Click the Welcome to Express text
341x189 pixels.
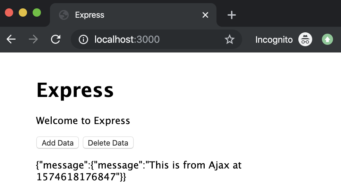pos(83,121)
